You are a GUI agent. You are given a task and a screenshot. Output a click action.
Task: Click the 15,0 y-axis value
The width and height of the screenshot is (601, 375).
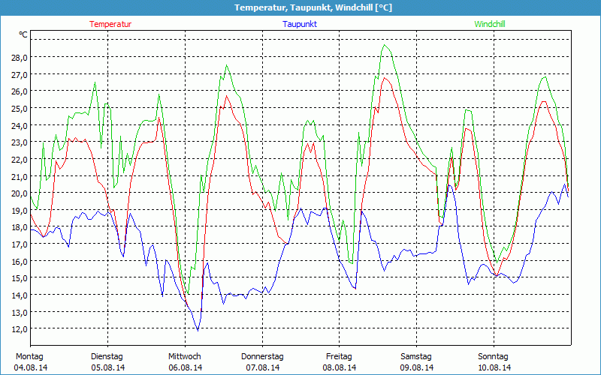[20, 278]
